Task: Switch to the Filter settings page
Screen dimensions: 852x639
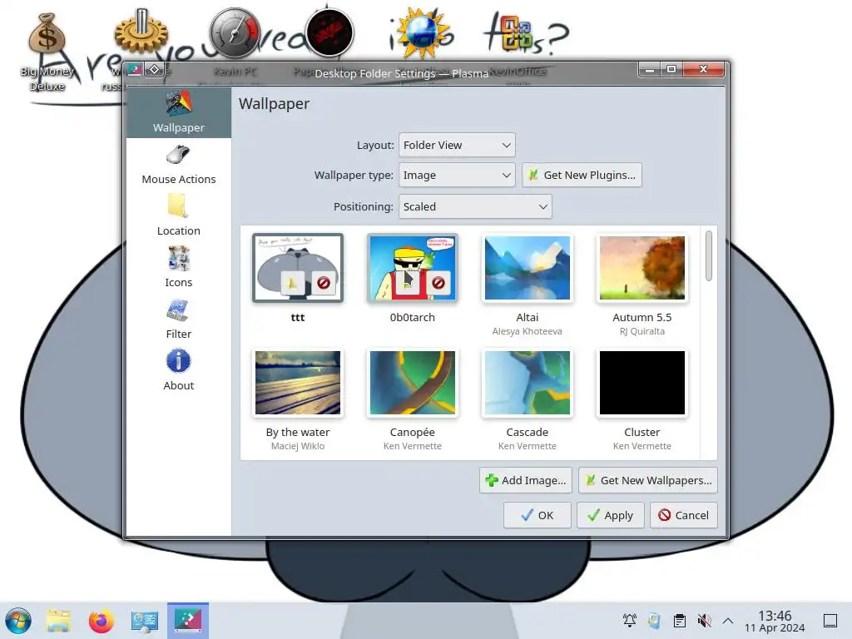Action: [x=179, y=319]
